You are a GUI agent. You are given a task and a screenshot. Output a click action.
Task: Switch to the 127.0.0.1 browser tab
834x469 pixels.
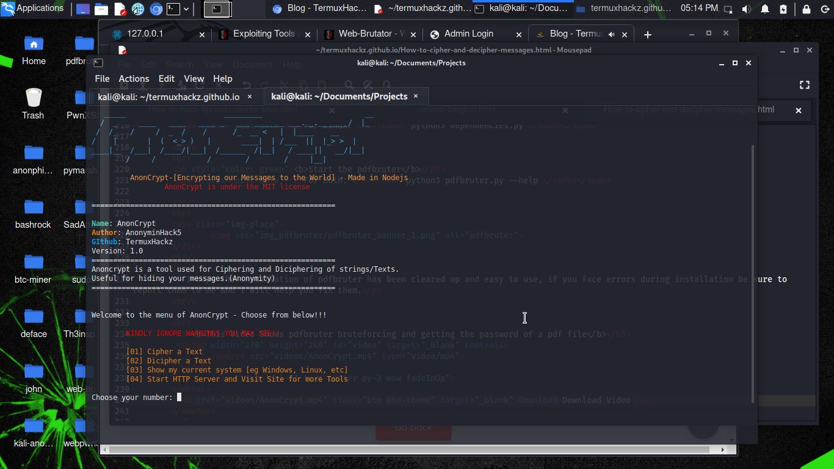[x=159, y=34]
